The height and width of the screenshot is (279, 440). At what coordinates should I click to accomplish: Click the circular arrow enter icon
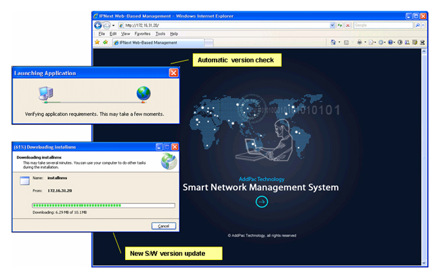262,201
